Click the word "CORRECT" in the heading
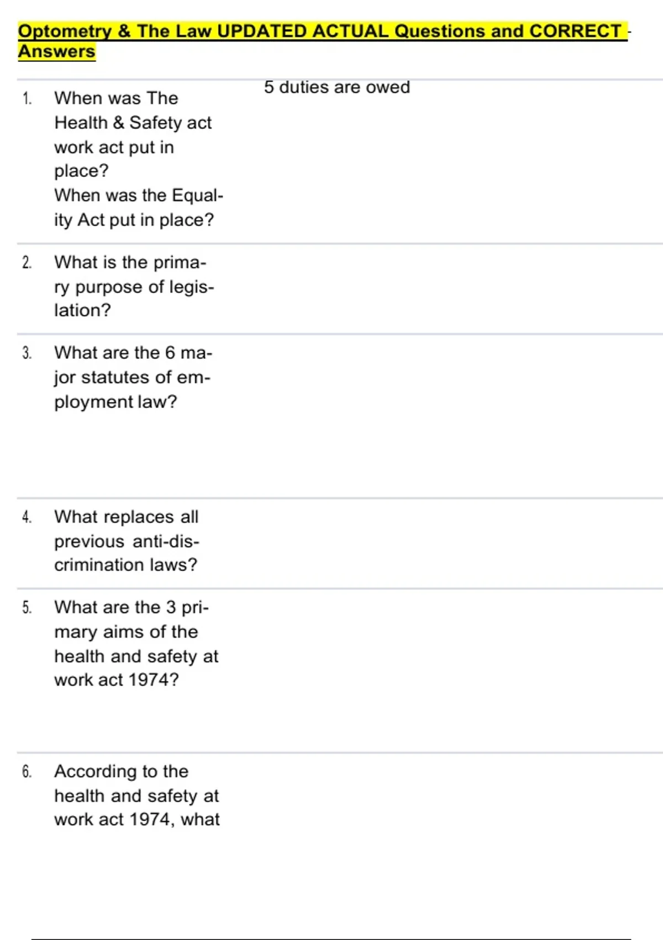The height and width of the screenshot is (940, 663). point(575,31)
